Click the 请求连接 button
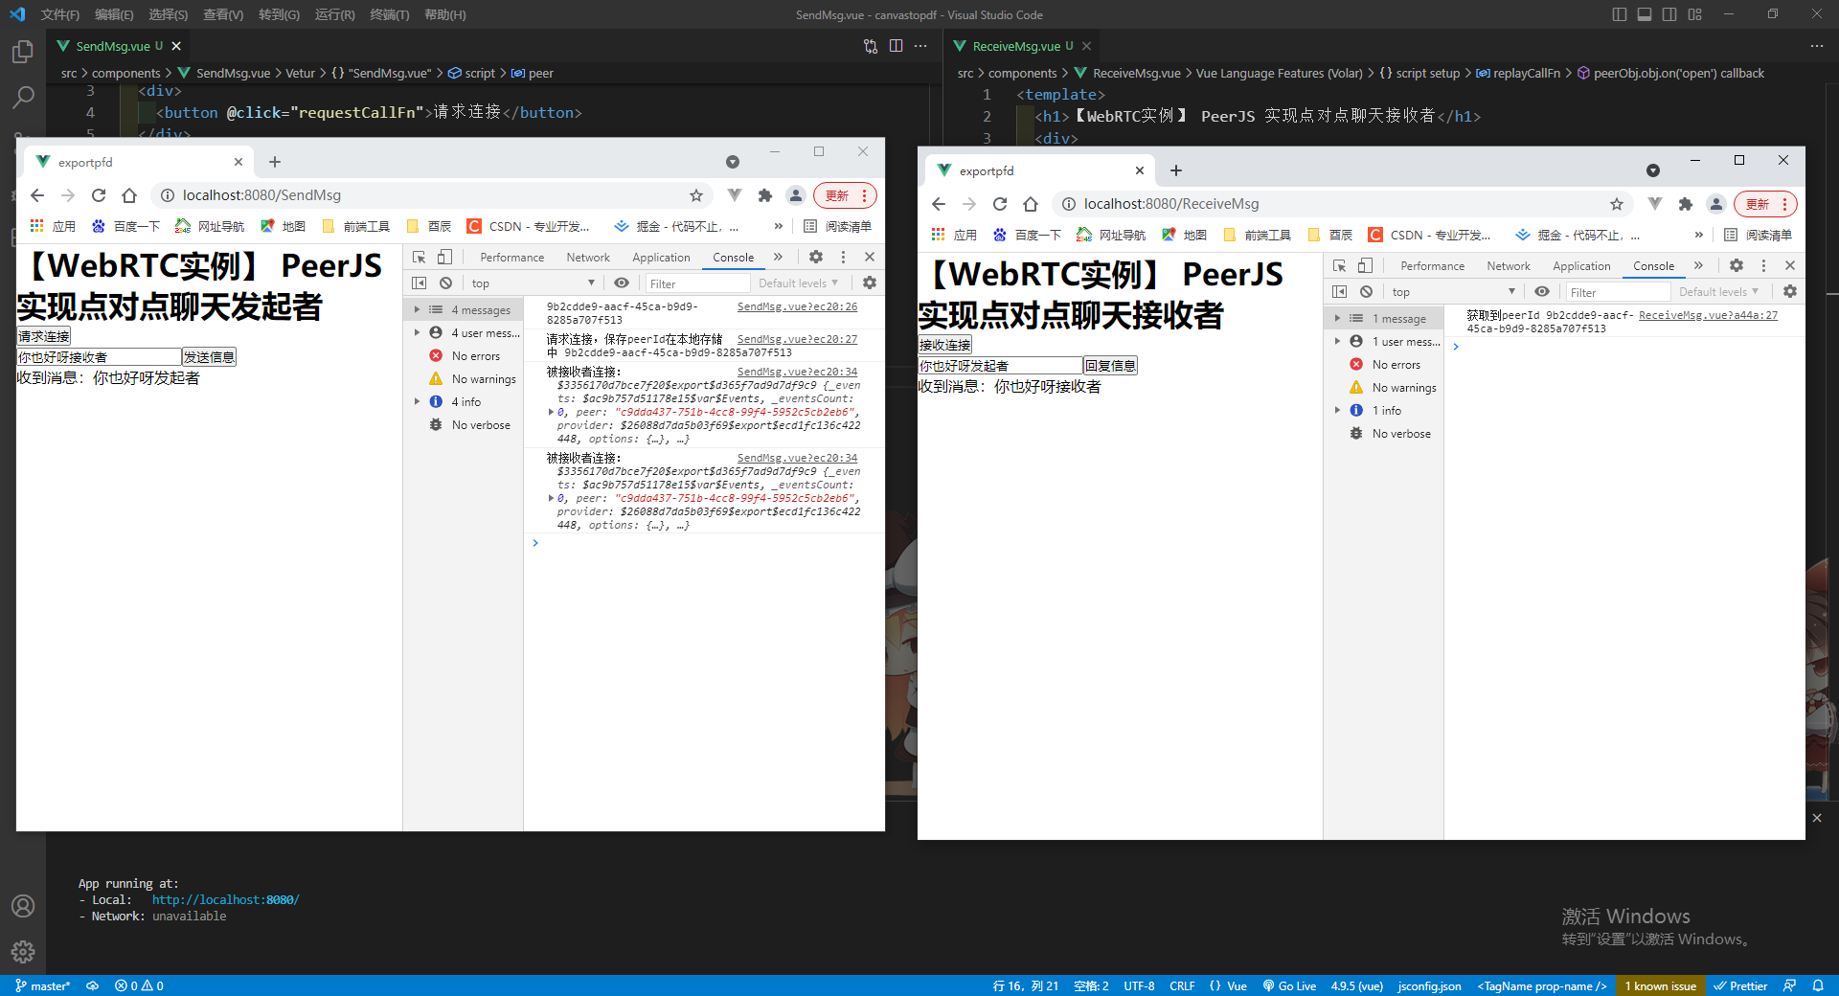This screenshot has height=996, width=1839. coord(44,336)
